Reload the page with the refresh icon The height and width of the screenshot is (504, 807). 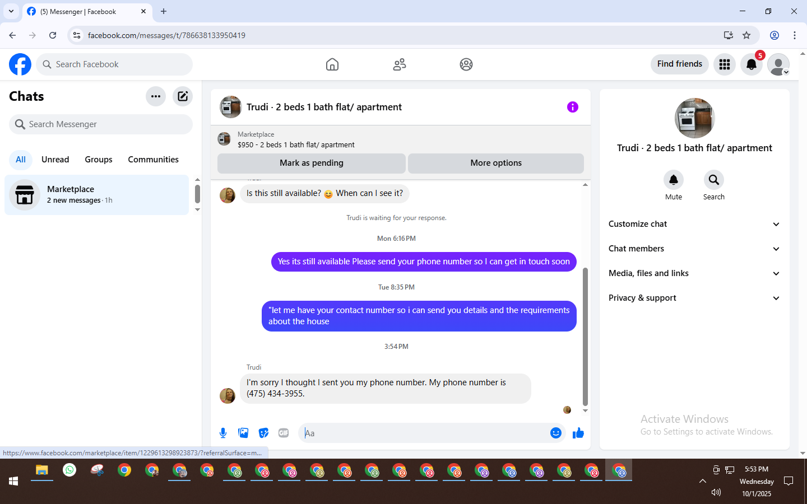[53, 35]
